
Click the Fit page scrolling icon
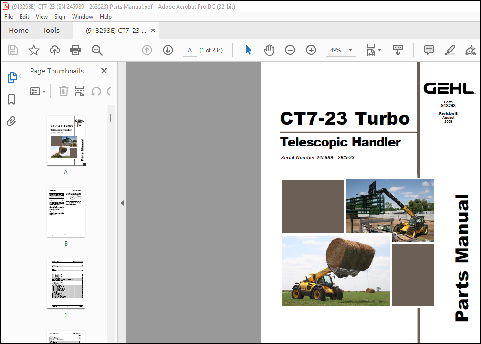[371, 50]
